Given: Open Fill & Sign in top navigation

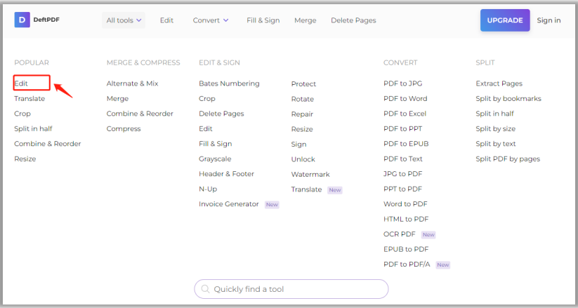Looking at the screenshot, I should (263, 20).
